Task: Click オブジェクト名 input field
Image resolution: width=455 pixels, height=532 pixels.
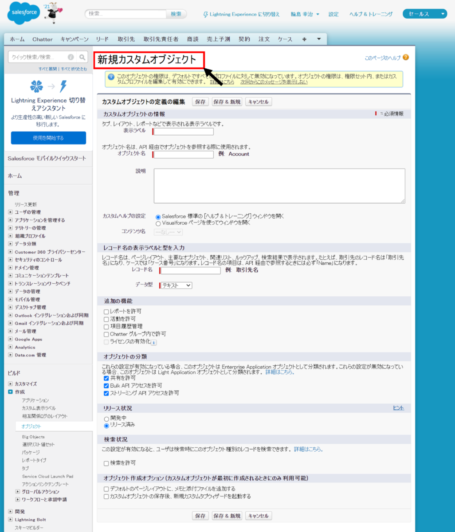Action: pyautogui.click(x=183, y=154)
